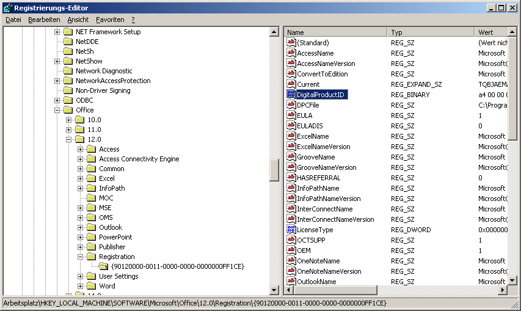Click the string icon next to Current
The image size is (521, 311).
[291, 84]
